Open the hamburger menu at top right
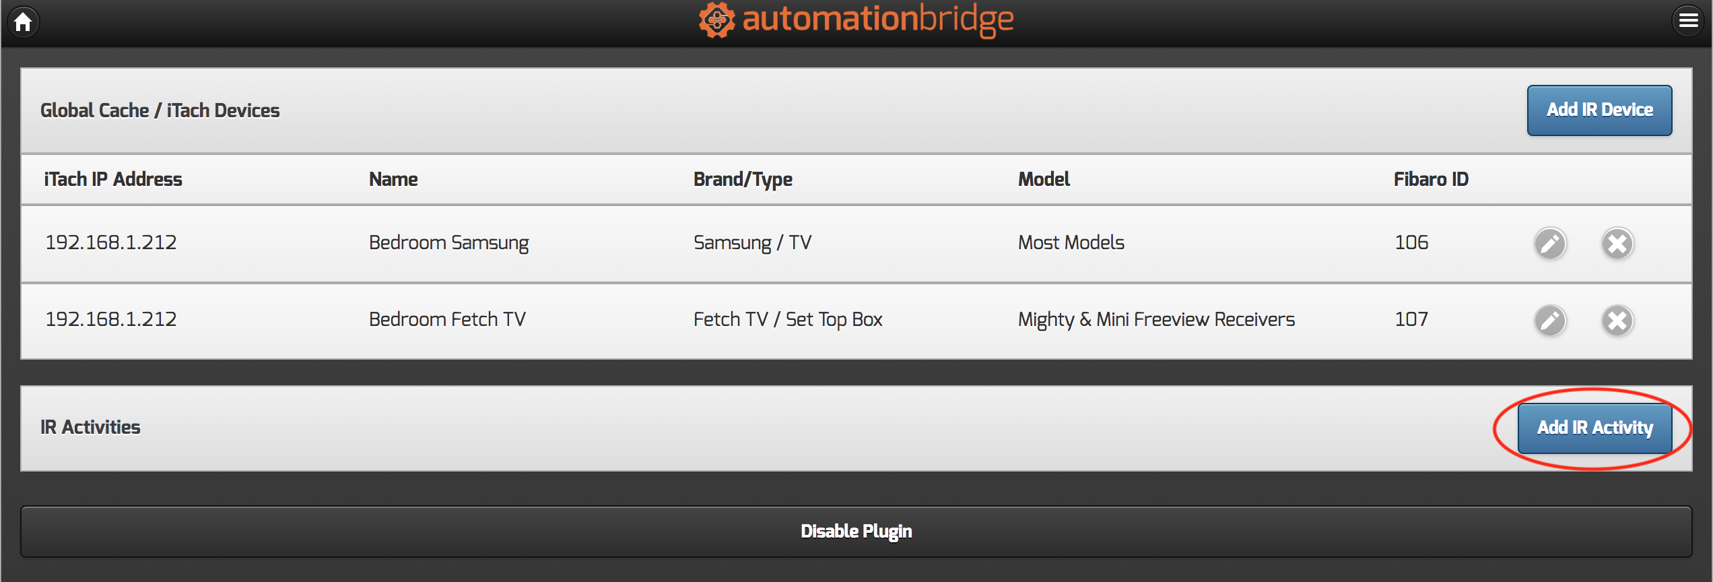1713x582 pixels. [1688, 21]
